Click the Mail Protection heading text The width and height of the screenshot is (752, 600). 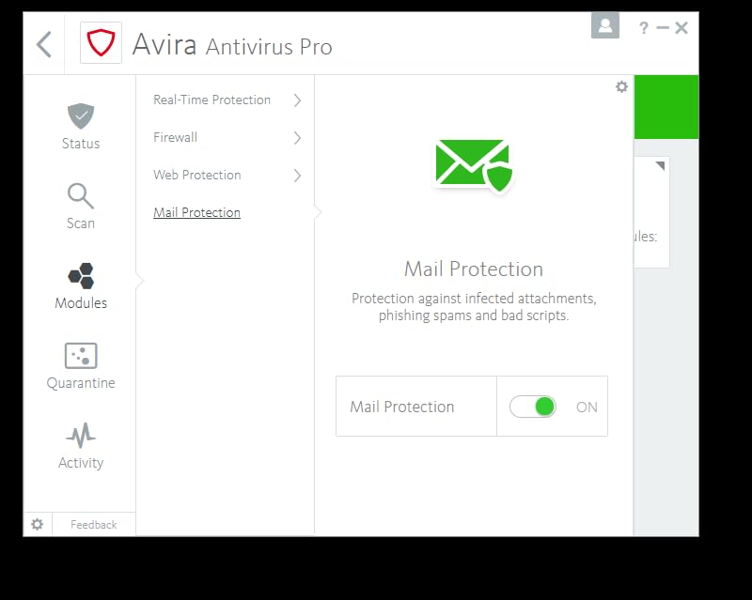click(x=474, y=269)
